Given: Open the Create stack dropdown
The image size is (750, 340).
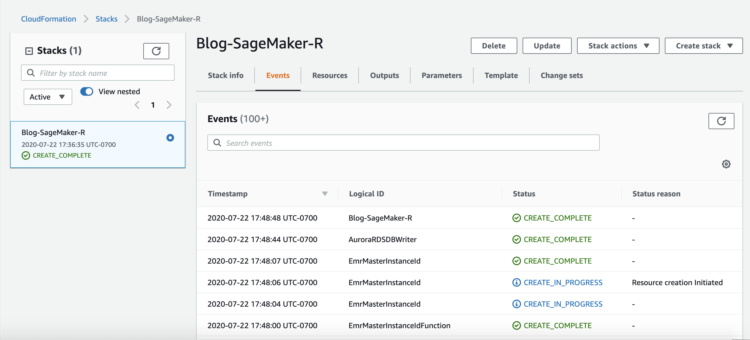Looking at the screenshot, I should point(703,46).
